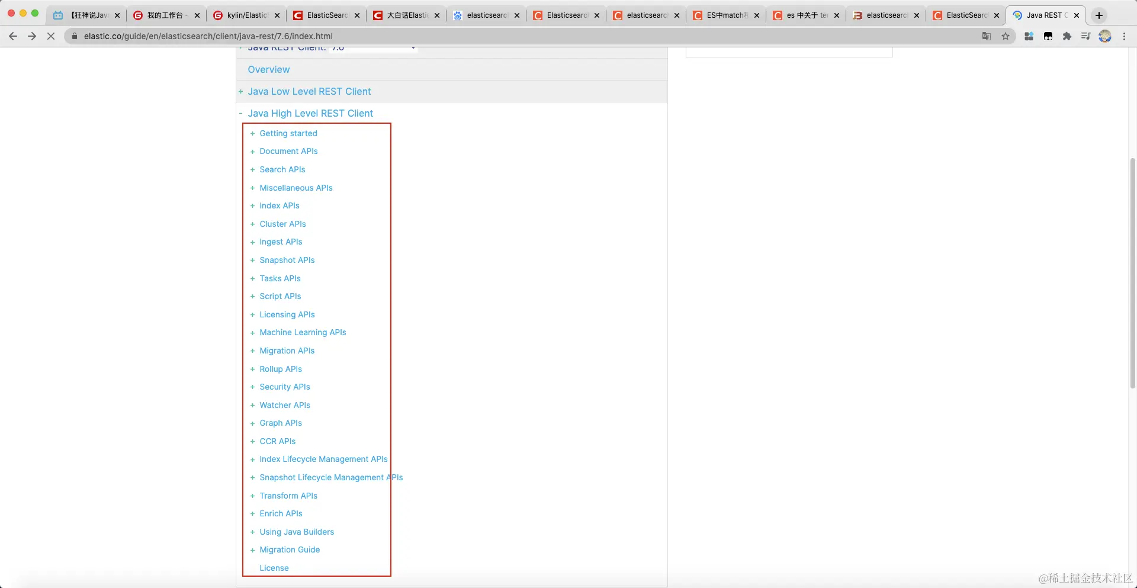Open the Transform APIs link
The height and width of the screenshot is (588, 1137).
pos(288,496)
